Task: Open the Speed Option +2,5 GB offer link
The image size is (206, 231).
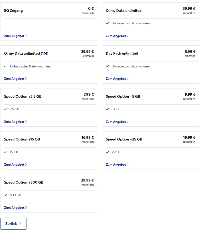Action: click(x=15, y=122)
